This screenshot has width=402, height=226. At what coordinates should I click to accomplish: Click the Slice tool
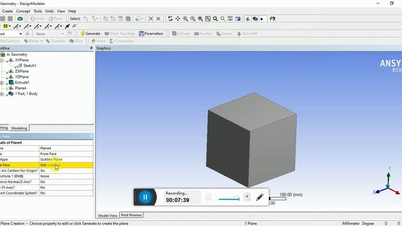76,41
